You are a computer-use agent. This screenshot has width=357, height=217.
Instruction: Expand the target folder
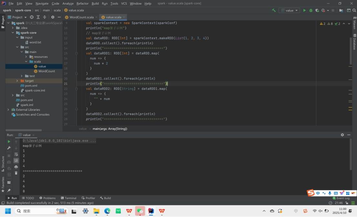pyautogui.click(x=17, y=81)
